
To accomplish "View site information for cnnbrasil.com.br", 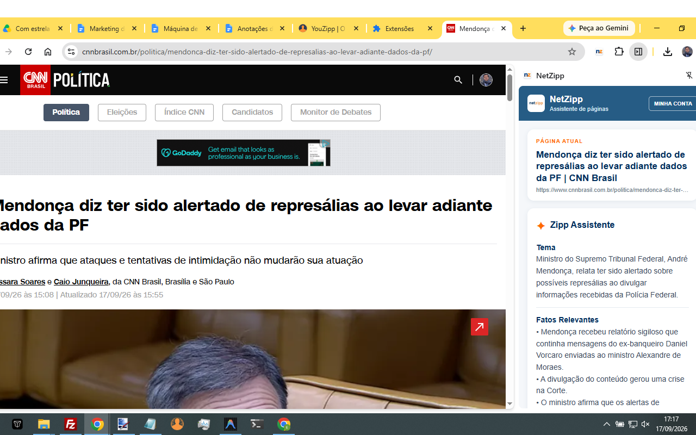I will click(x=71, y=52).
